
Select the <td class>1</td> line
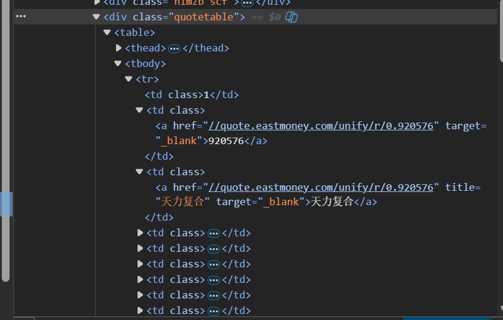point(191,95)
